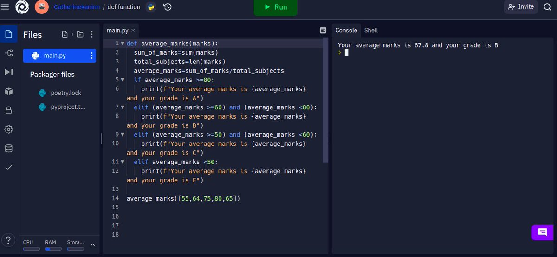Open the Unit tests checkmark icon
Screen dimensions: 557x257
tap(8, 168)
